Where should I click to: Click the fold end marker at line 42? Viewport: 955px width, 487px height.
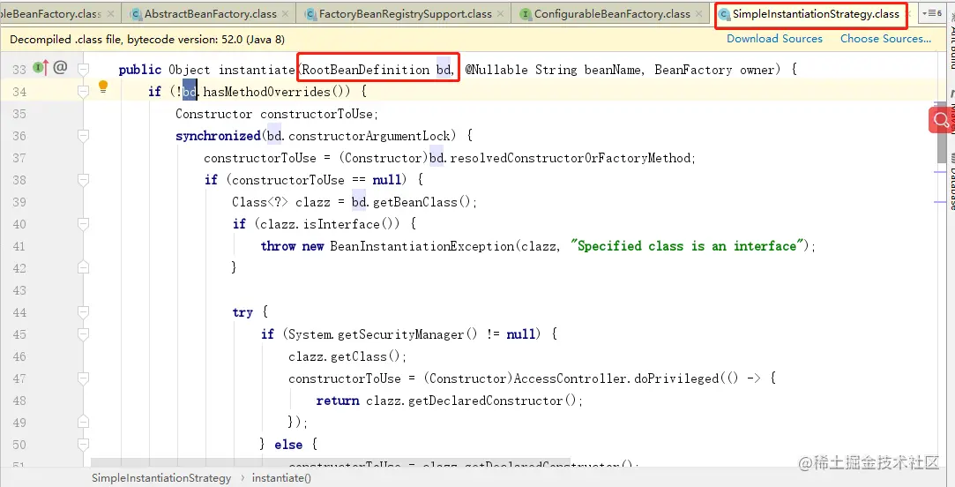pos(84,267)
